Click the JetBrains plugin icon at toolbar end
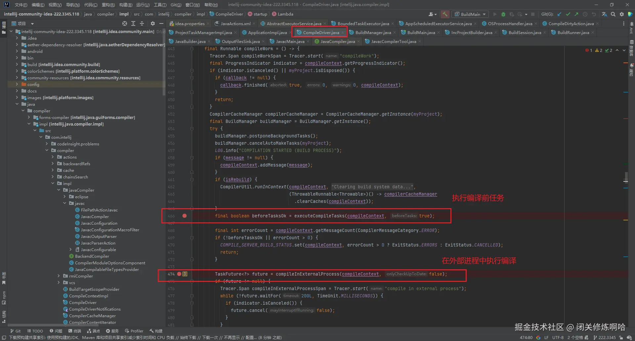The width and height of the screenshot is (635, 341). (630, 14)
